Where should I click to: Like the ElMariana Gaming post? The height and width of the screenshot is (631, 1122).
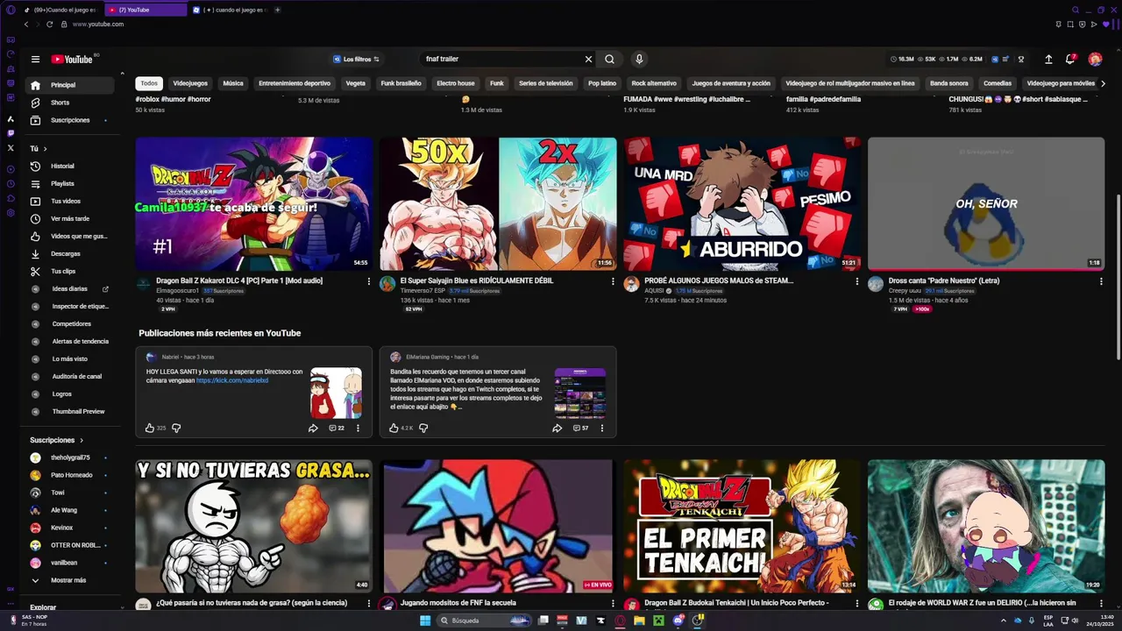pyautogui.click(x=394, y=429)
